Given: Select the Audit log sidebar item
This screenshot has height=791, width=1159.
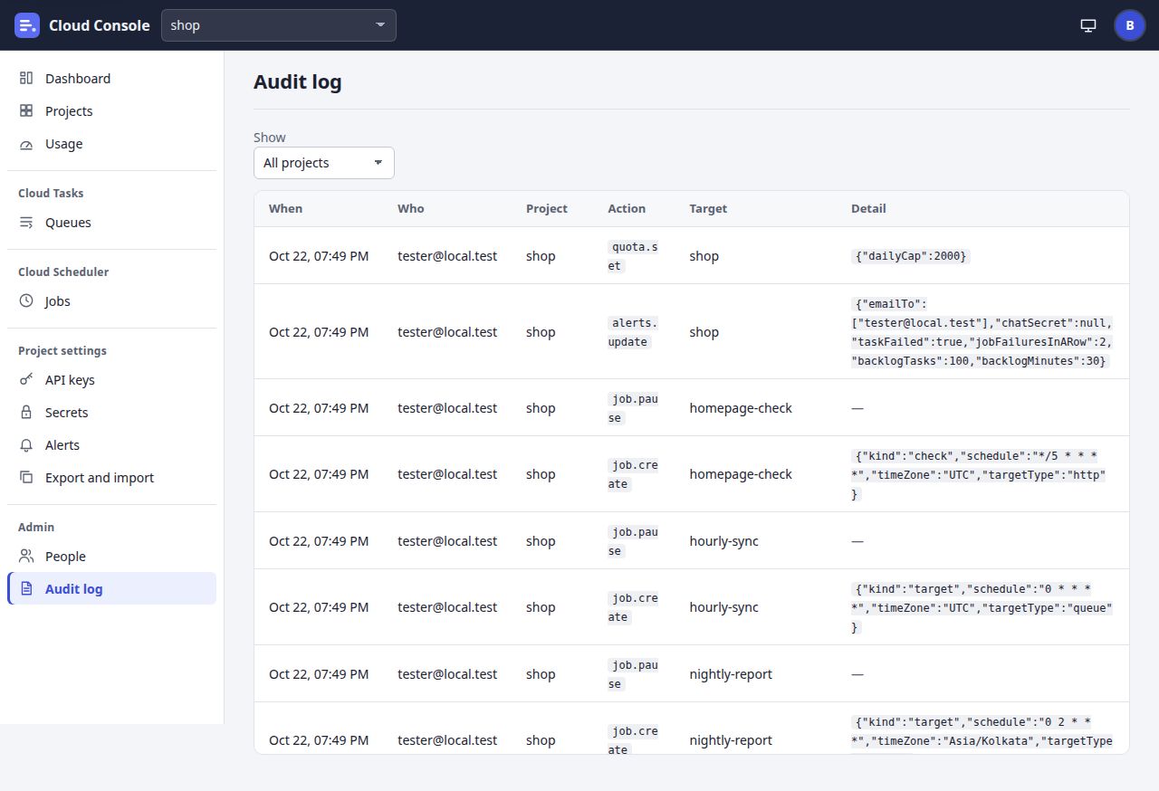Looking at the screenshot, I should pos(112,589).
